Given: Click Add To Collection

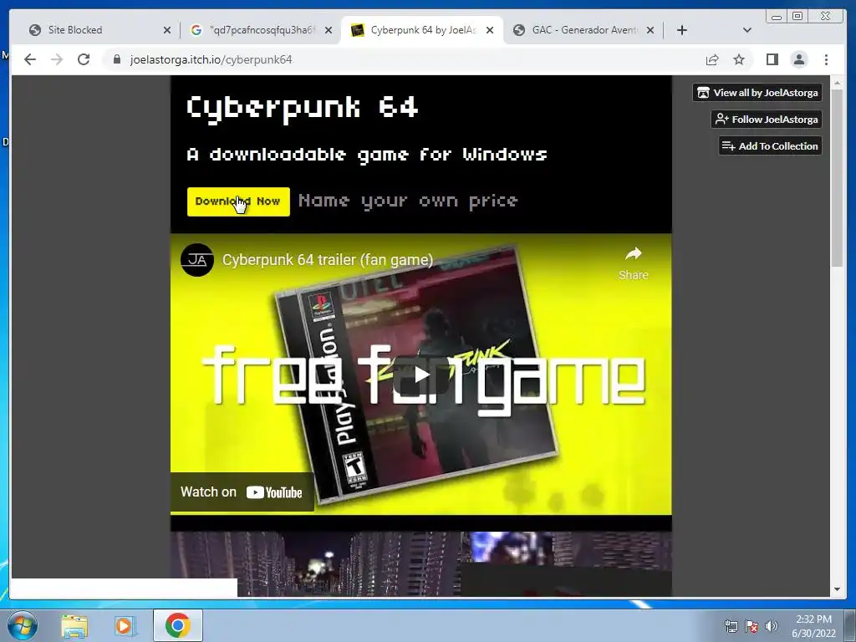Looking at the screenshot, I should coord(770,145).
